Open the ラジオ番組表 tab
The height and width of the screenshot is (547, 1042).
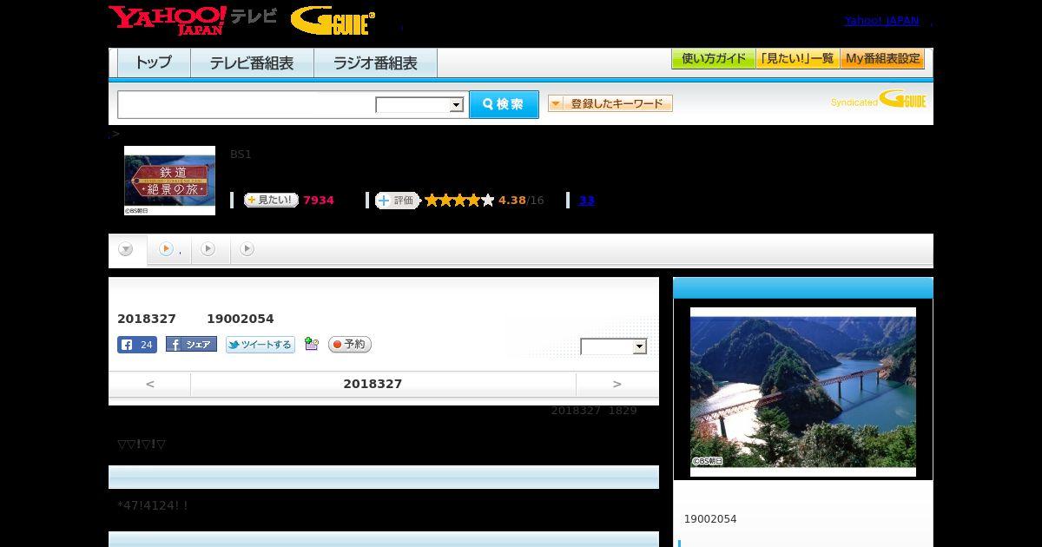(x=375, y=63)
